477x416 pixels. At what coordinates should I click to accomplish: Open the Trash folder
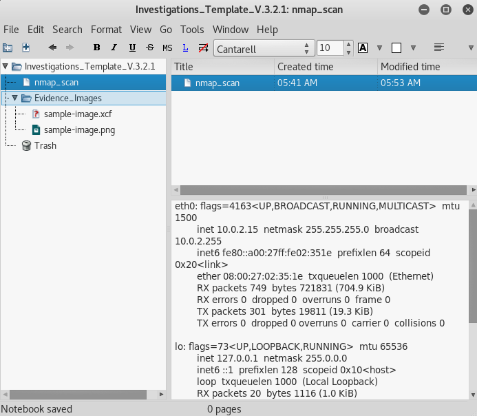(x=45, y=145)
